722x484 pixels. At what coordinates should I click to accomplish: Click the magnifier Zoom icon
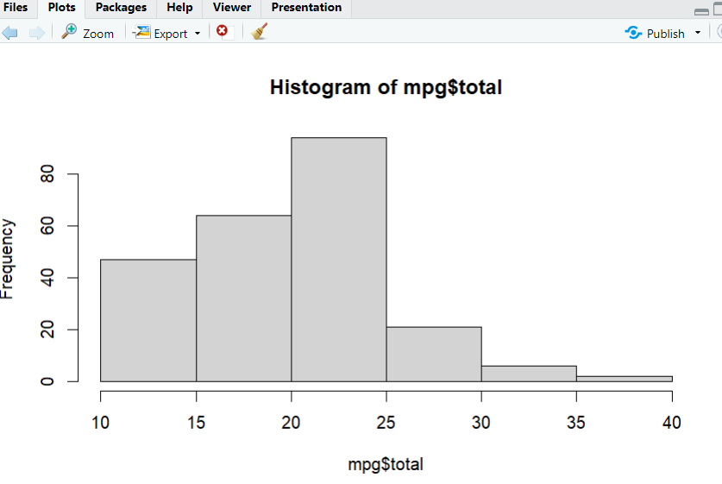tap(69, 32)
